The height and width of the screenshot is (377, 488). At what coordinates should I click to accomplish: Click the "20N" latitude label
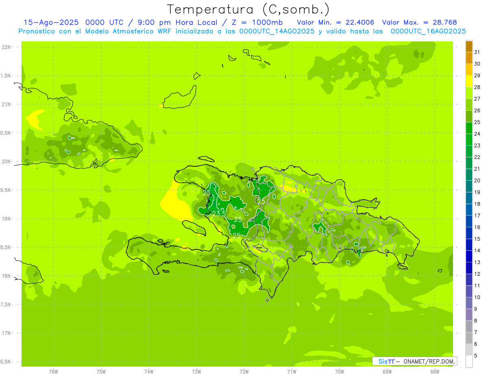pos(7,161)
